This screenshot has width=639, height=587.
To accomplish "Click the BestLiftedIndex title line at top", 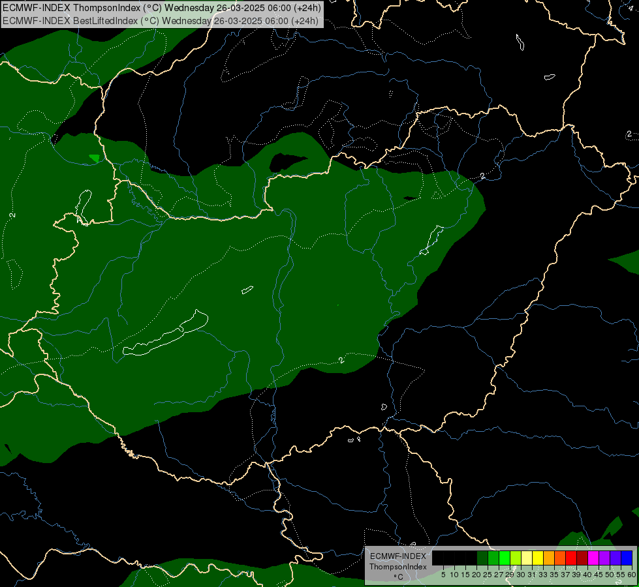I will [x=161, y=21].
